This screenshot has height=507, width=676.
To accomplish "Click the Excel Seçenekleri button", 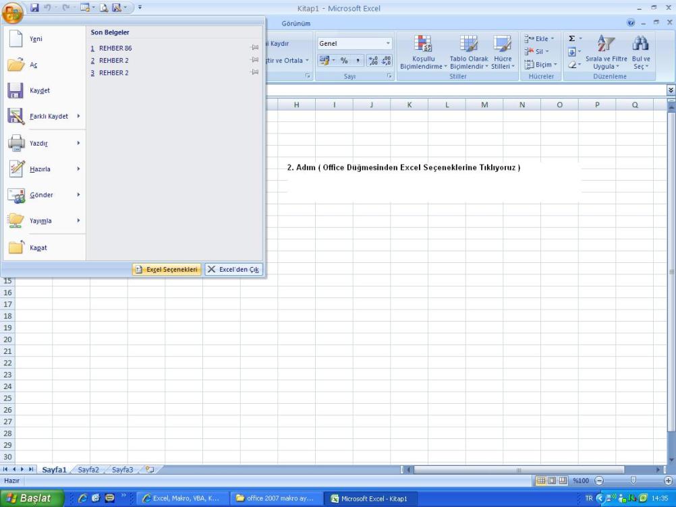I will (167, 269).
